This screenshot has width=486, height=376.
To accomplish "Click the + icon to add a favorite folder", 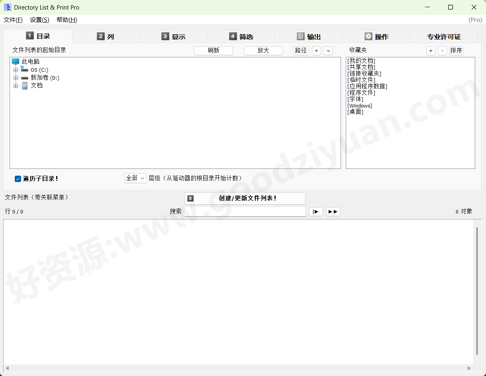I will coord(431,51).
